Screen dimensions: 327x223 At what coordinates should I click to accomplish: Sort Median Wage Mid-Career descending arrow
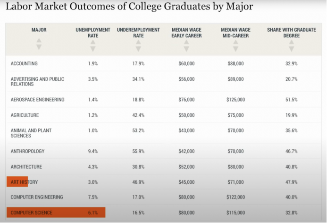tap(235, 49)
